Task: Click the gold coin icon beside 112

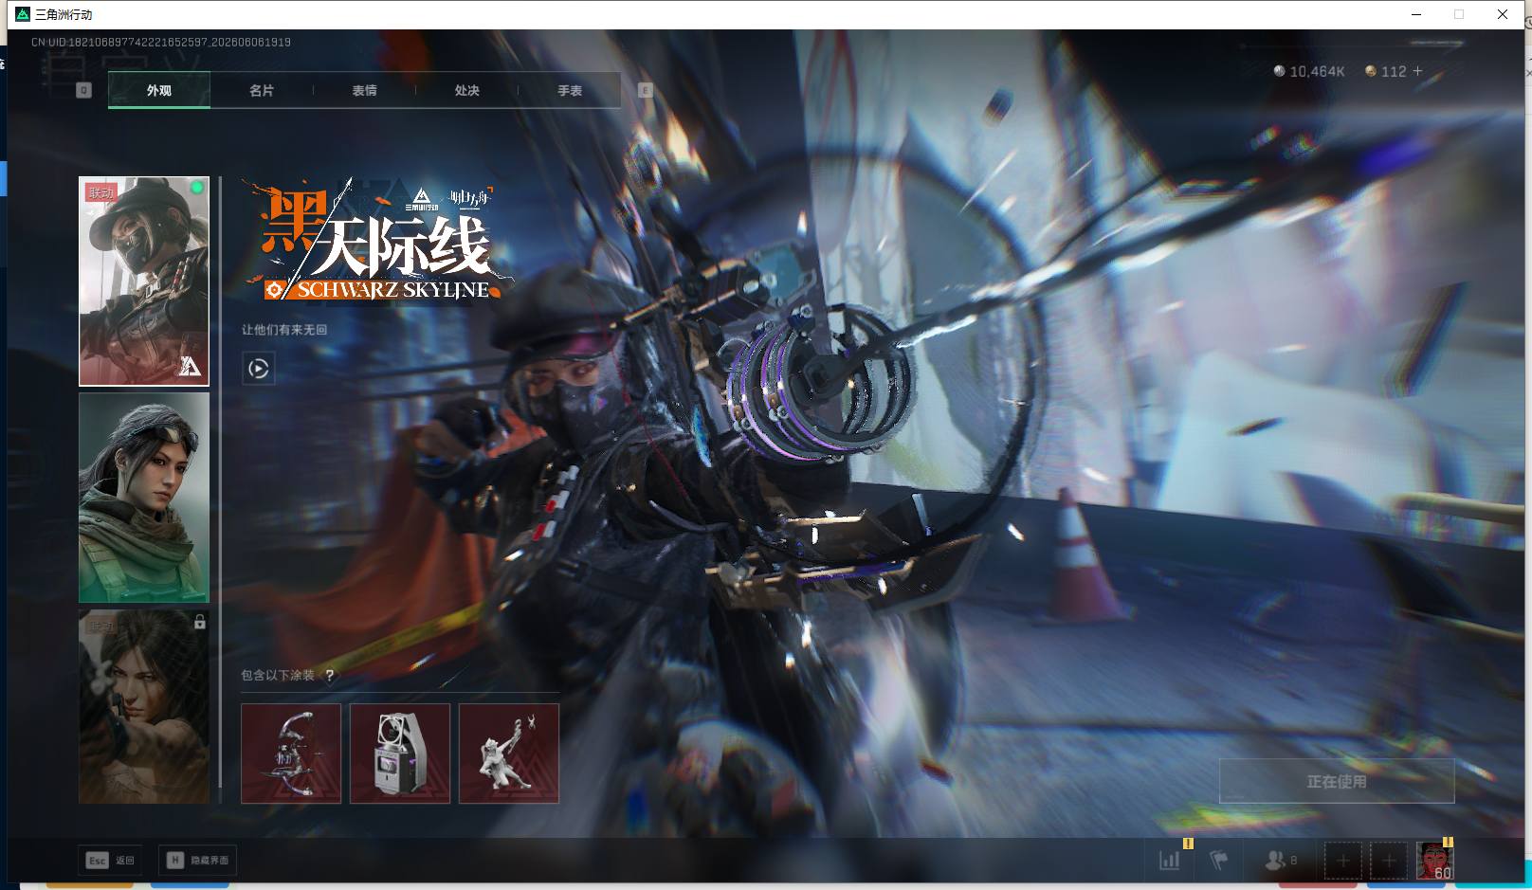Action: click(1370, 71)
